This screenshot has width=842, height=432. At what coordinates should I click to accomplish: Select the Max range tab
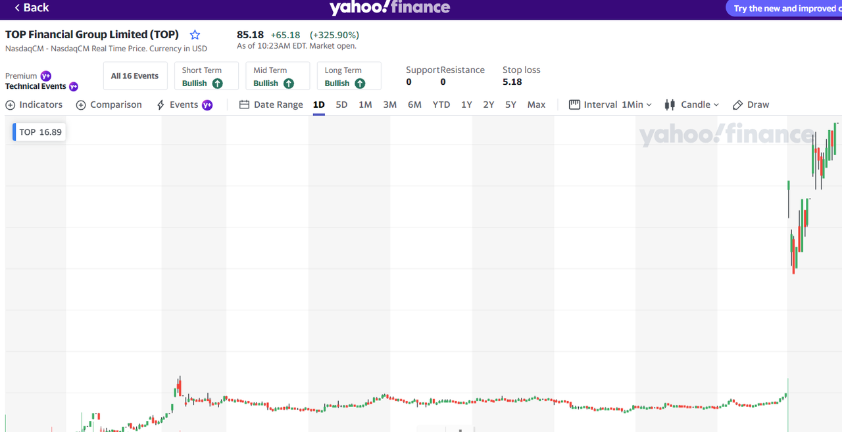coord(536,105)
